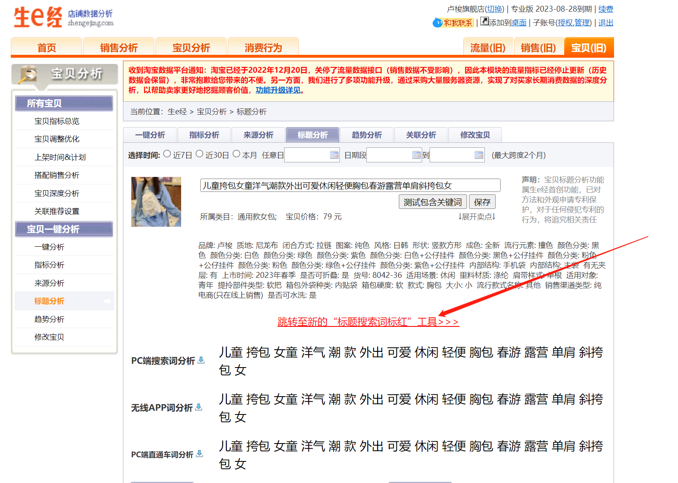The height and width of the screenshot is (483, 678).
Task: Select the 近30日 radio button
Action: tap(199, 154)
